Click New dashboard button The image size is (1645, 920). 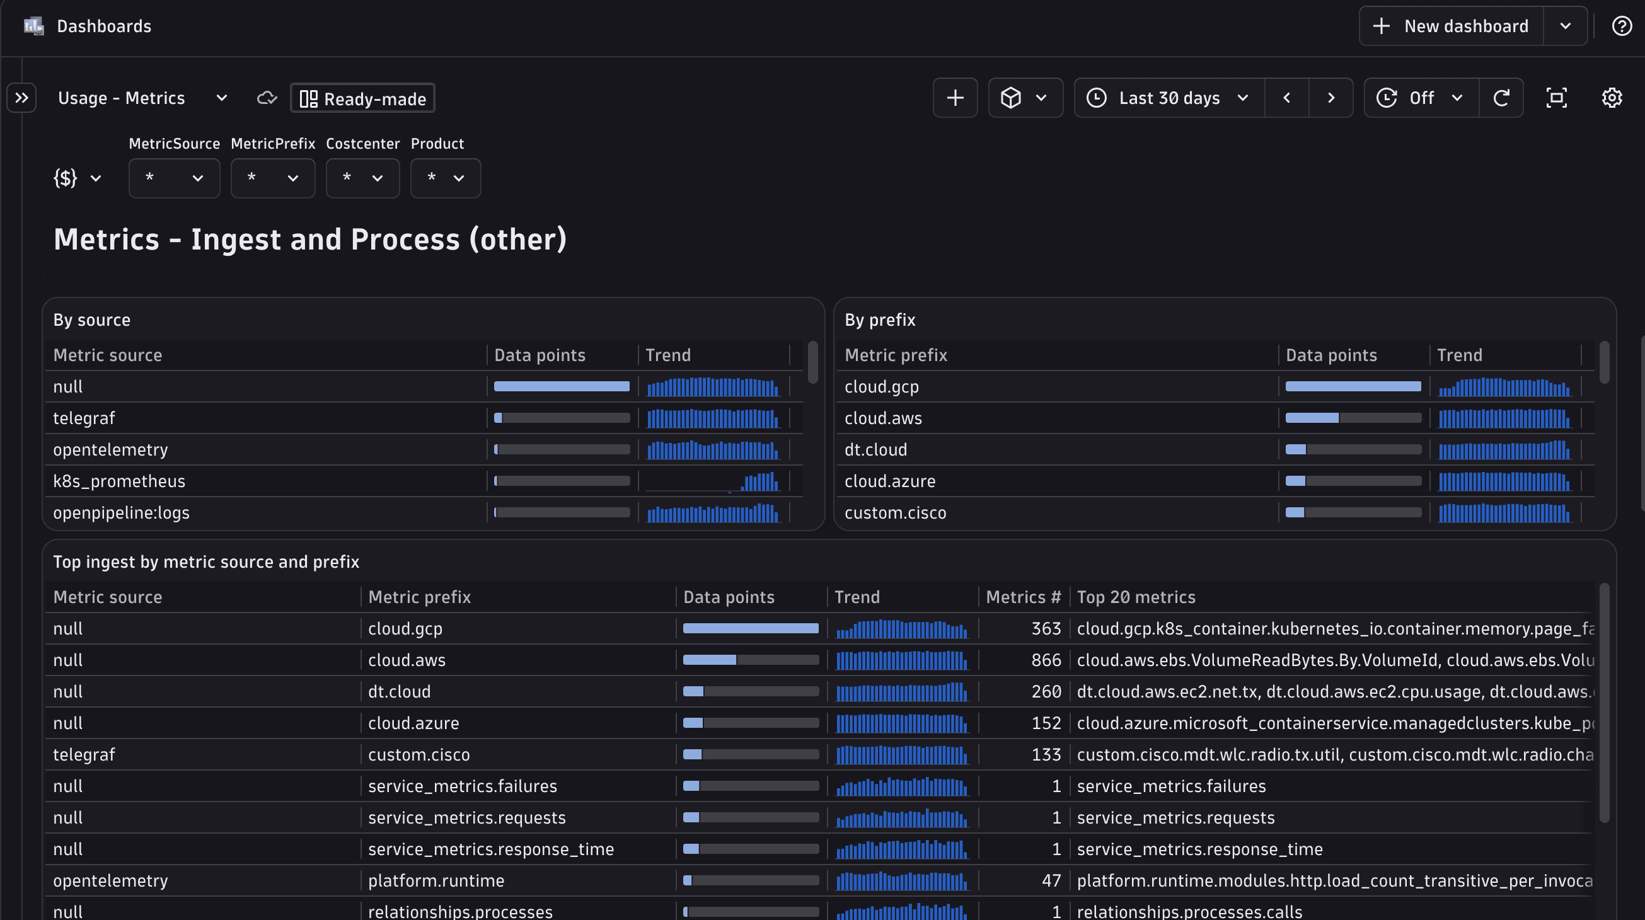(x=1452, y=26)
